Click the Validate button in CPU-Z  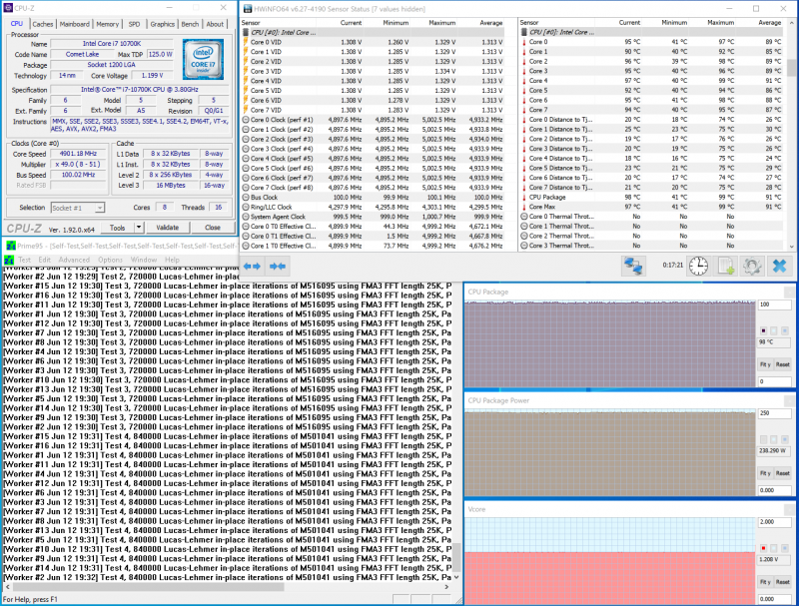tap(168, 228)
